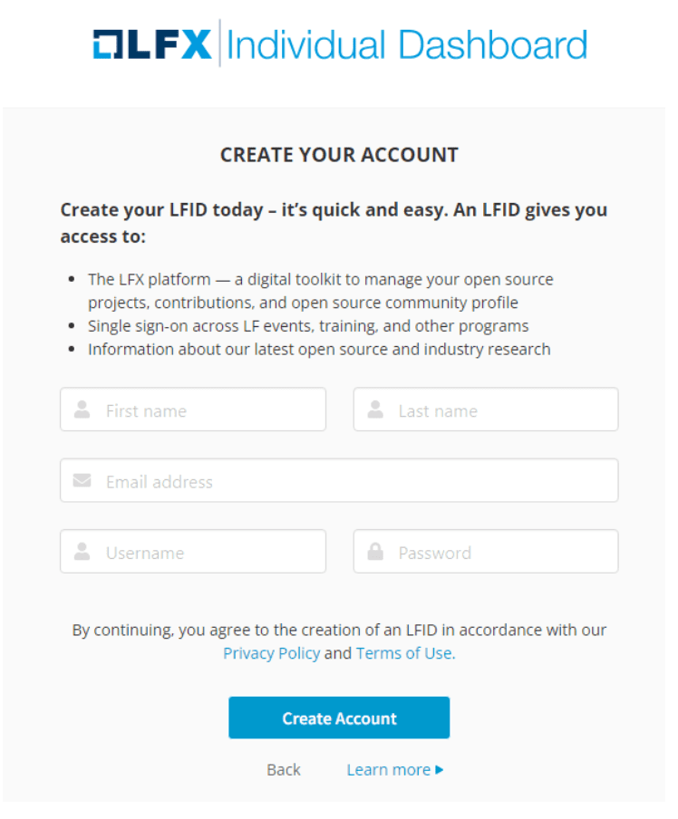Screen dimensions: 678x819
Task: Click the person icon inside First name field
Action: coord(81,409)
